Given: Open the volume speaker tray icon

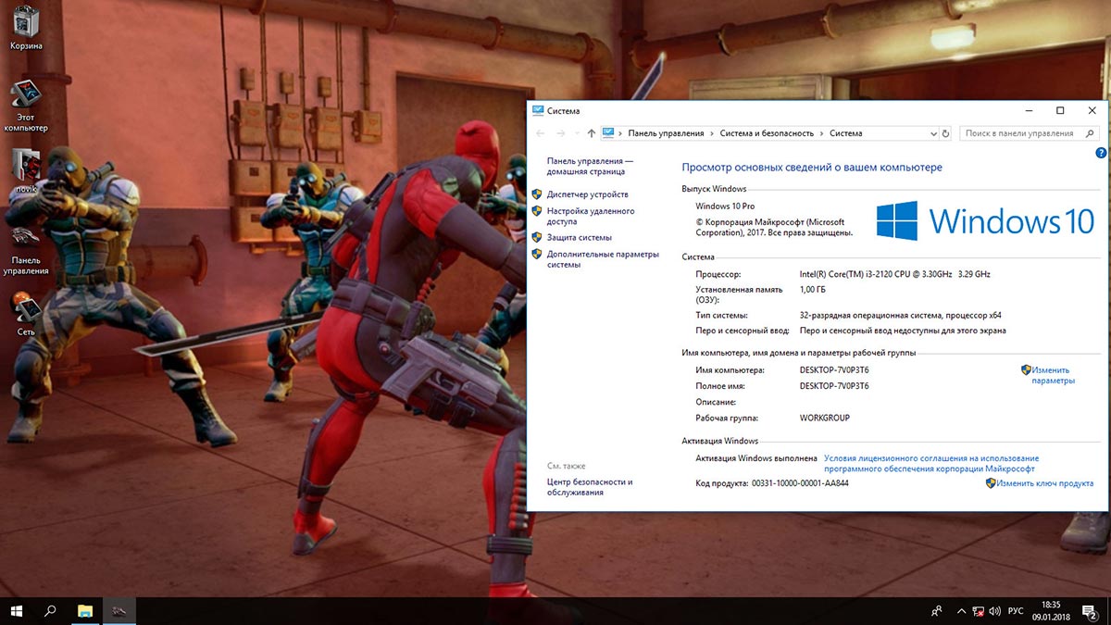Looking at the screenshot, I should point(994,611).
